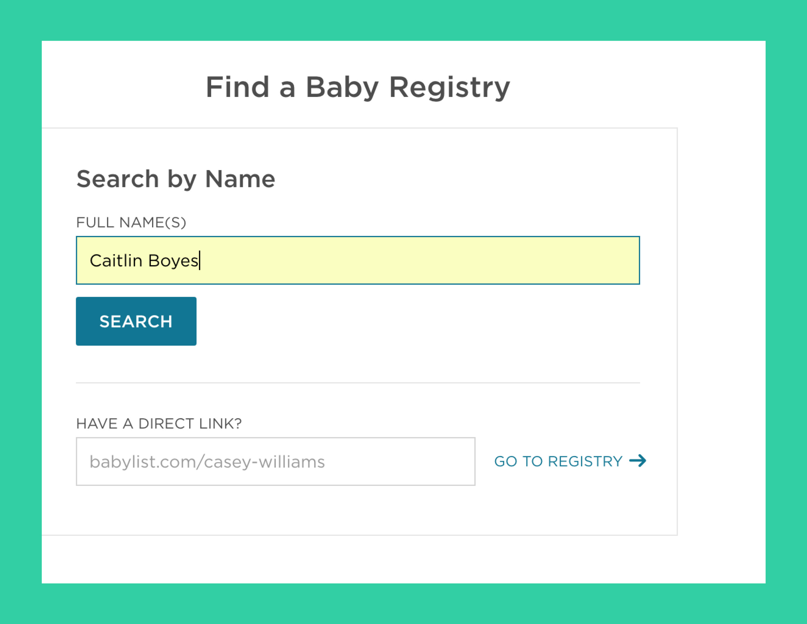Click the Find a Baby Registry heading
This screenshot has height=624, width=807.
[358, 87]
